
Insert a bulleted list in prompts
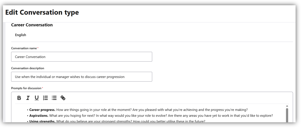[x=54, y=98]
